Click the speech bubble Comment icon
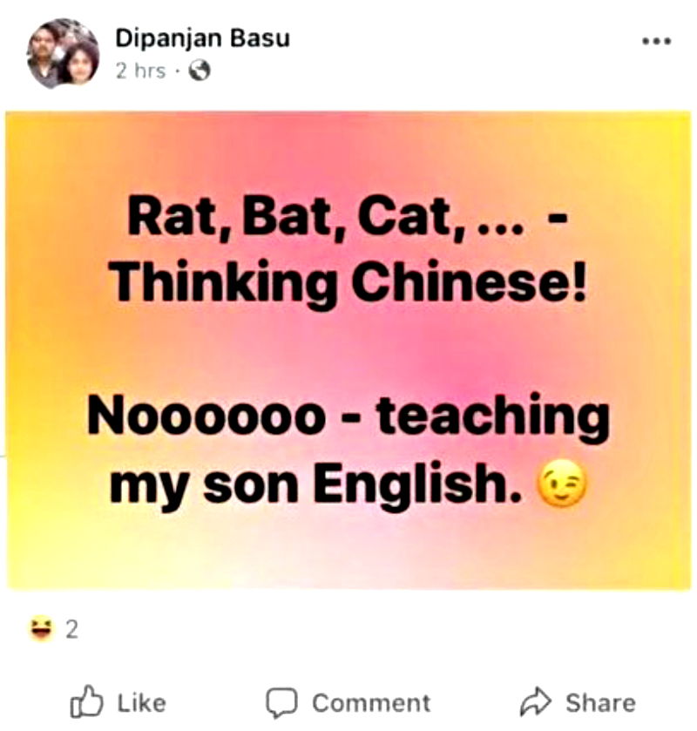Screen dimensions: 697x731 281,702
